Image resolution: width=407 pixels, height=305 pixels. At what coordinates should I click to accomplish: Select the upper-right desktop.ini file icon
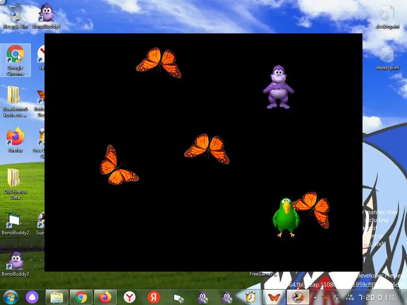387,16
